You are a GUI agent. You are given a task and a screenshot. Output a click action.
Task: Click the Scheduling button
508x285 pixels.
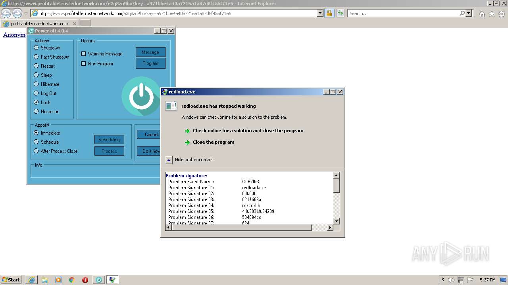point(109,140)
